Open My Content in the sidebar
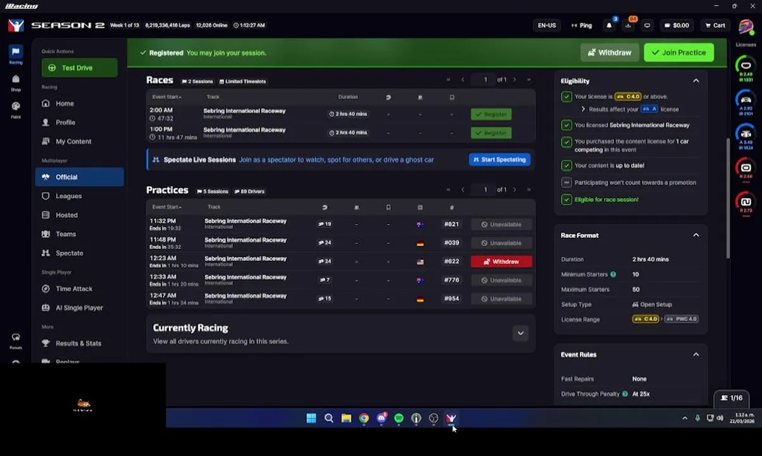Screen dimensions: 762x456 click(x=73, y=141)
